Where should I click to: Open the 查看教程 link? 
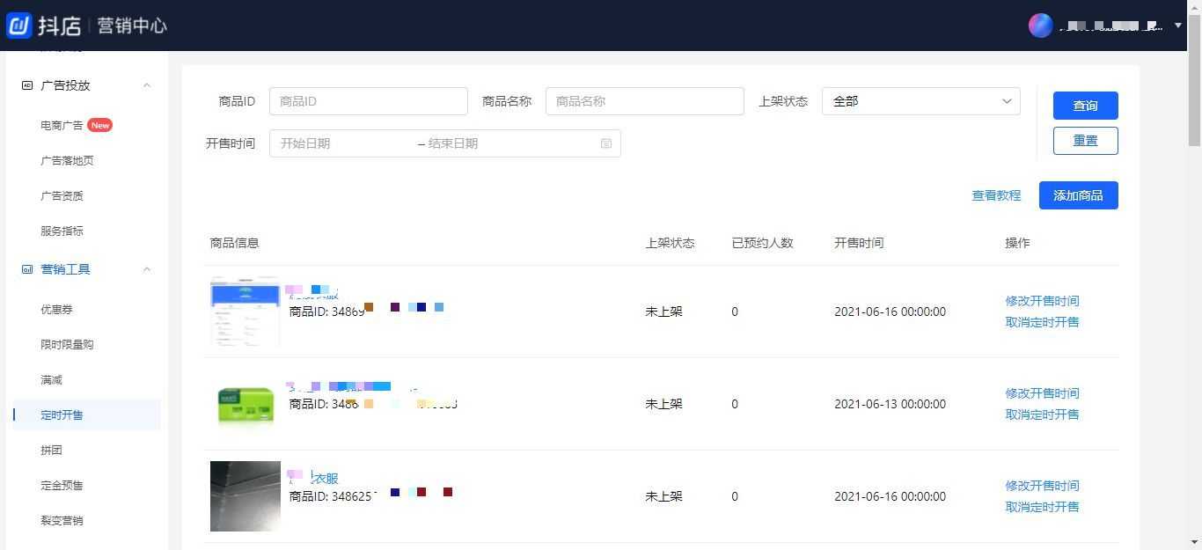click(996, 195)
